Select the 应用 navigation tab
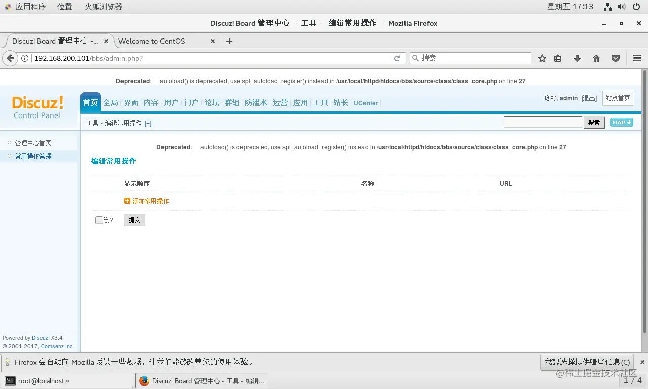Viewport: 648px width, 389px height. 300,103
